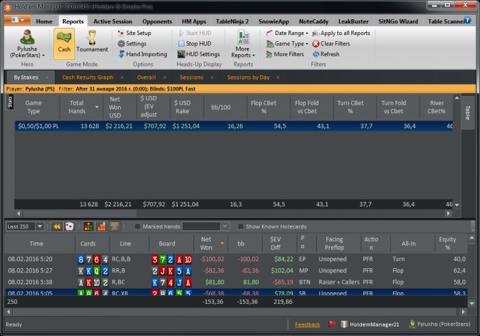Sort by bb/100 column header
Viewport: 480px width, 336px height.
pos(226,107)
